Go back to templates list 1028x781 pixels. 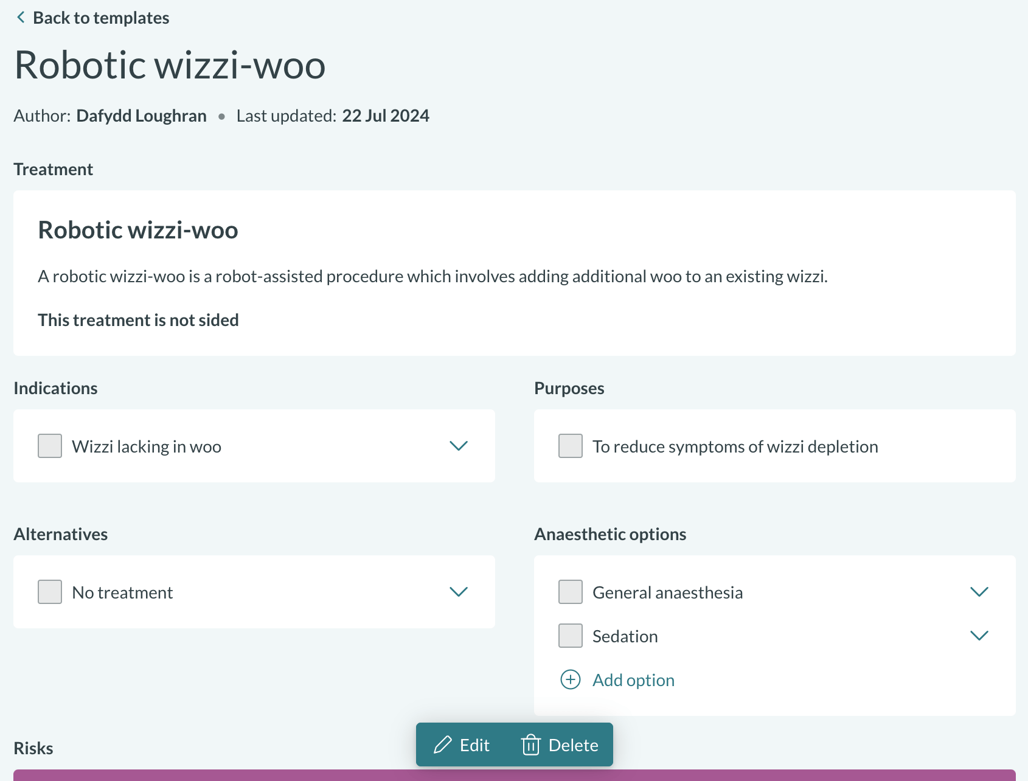[100, 18]
